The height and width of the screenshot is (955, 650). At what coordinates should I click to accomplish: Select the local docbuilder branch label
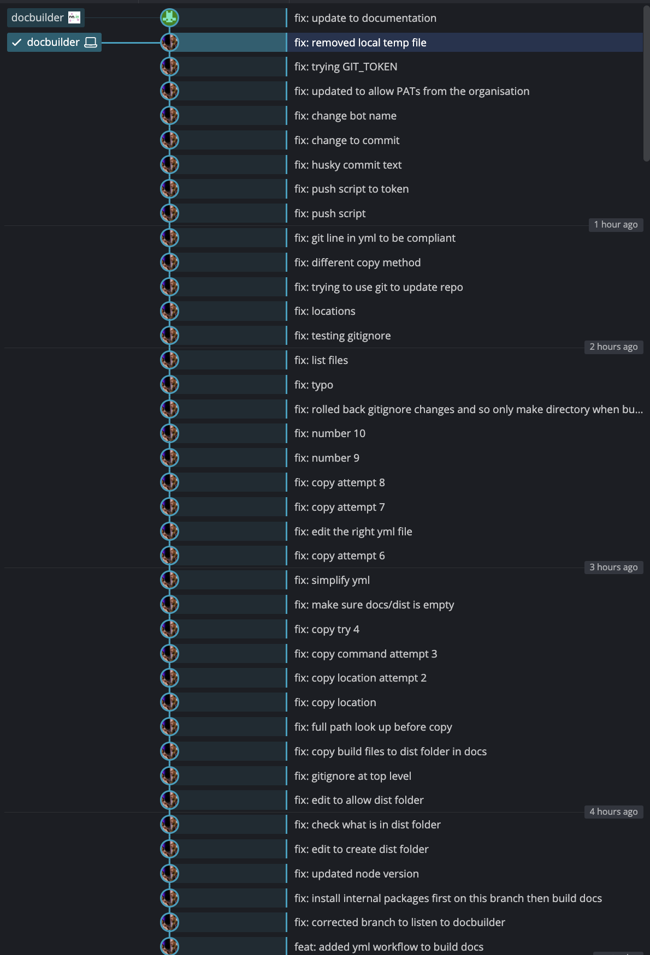[53, 43]
